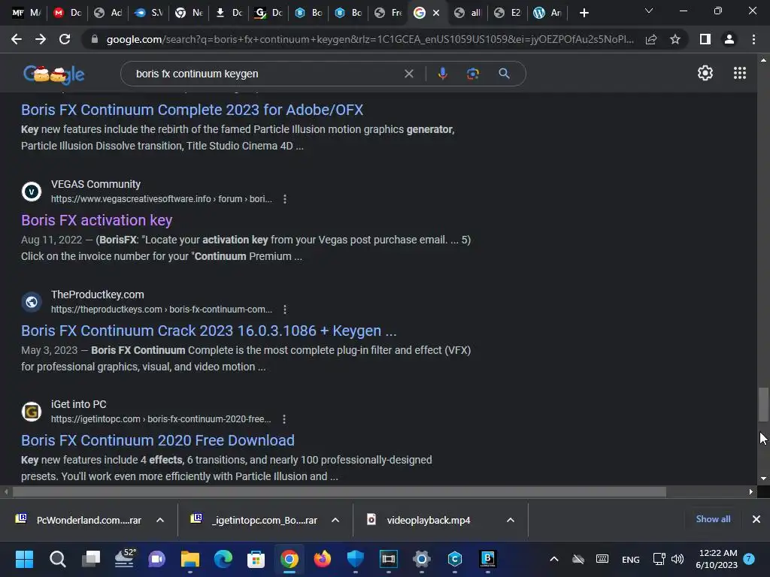Open Windows Start menu
The width and height of the screenshot is (770, 577).
coord(24,559)
